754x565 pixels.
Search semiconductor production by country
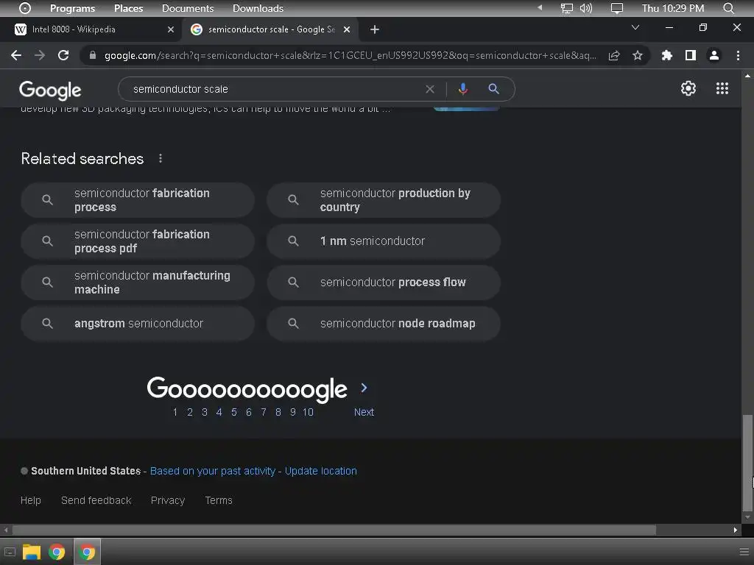click(x=384, y=200)
